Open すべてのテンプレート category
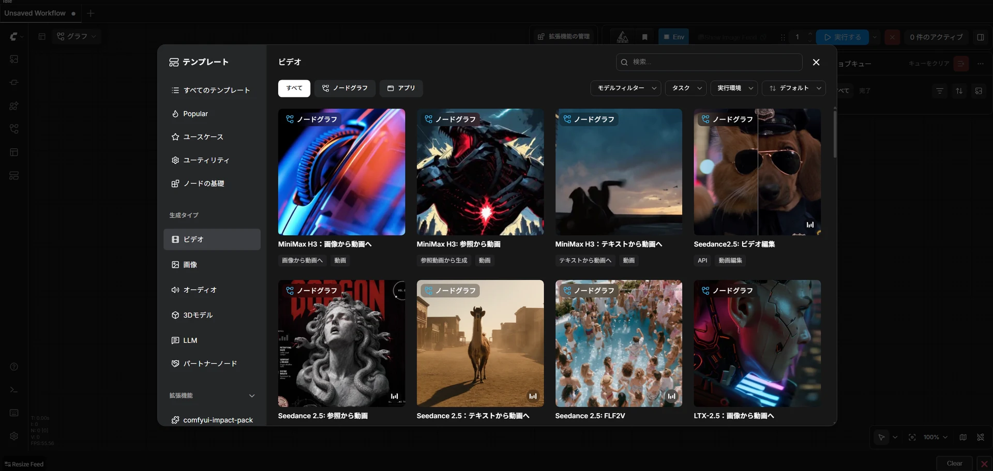Image resolution: width=993 pixels, height=471 pixels. point(212,90)
